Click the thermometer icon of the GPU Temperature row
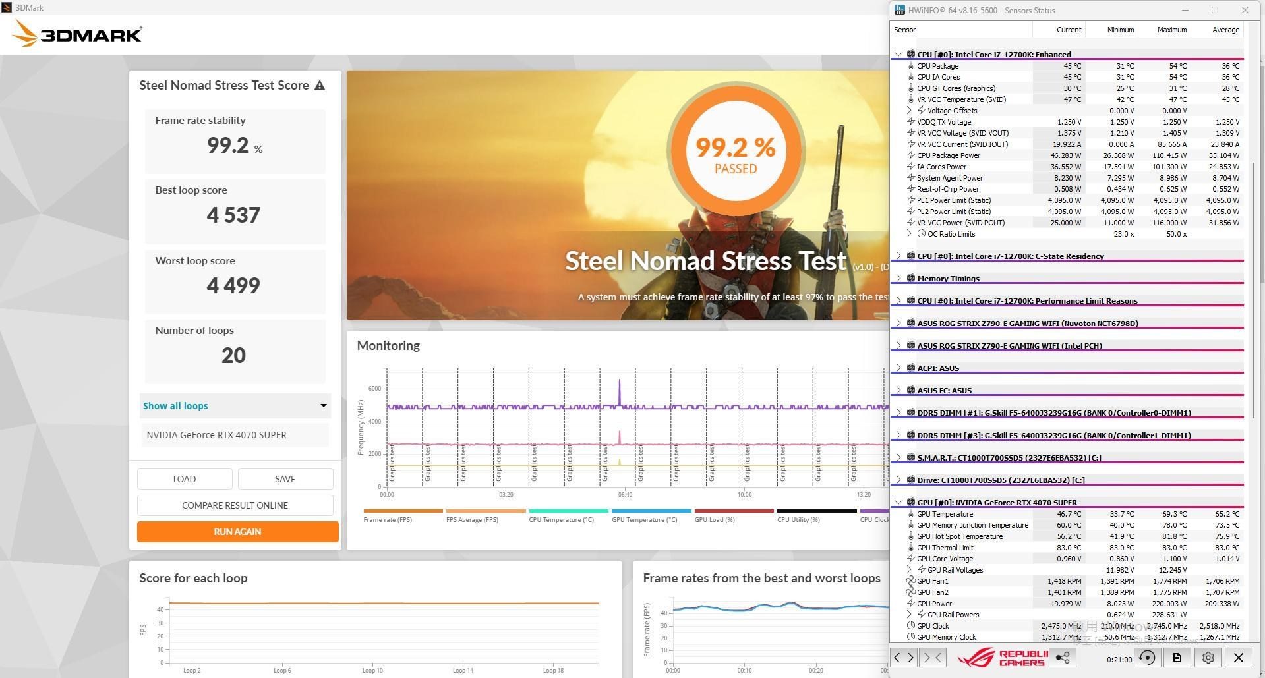 coord(911,514)
